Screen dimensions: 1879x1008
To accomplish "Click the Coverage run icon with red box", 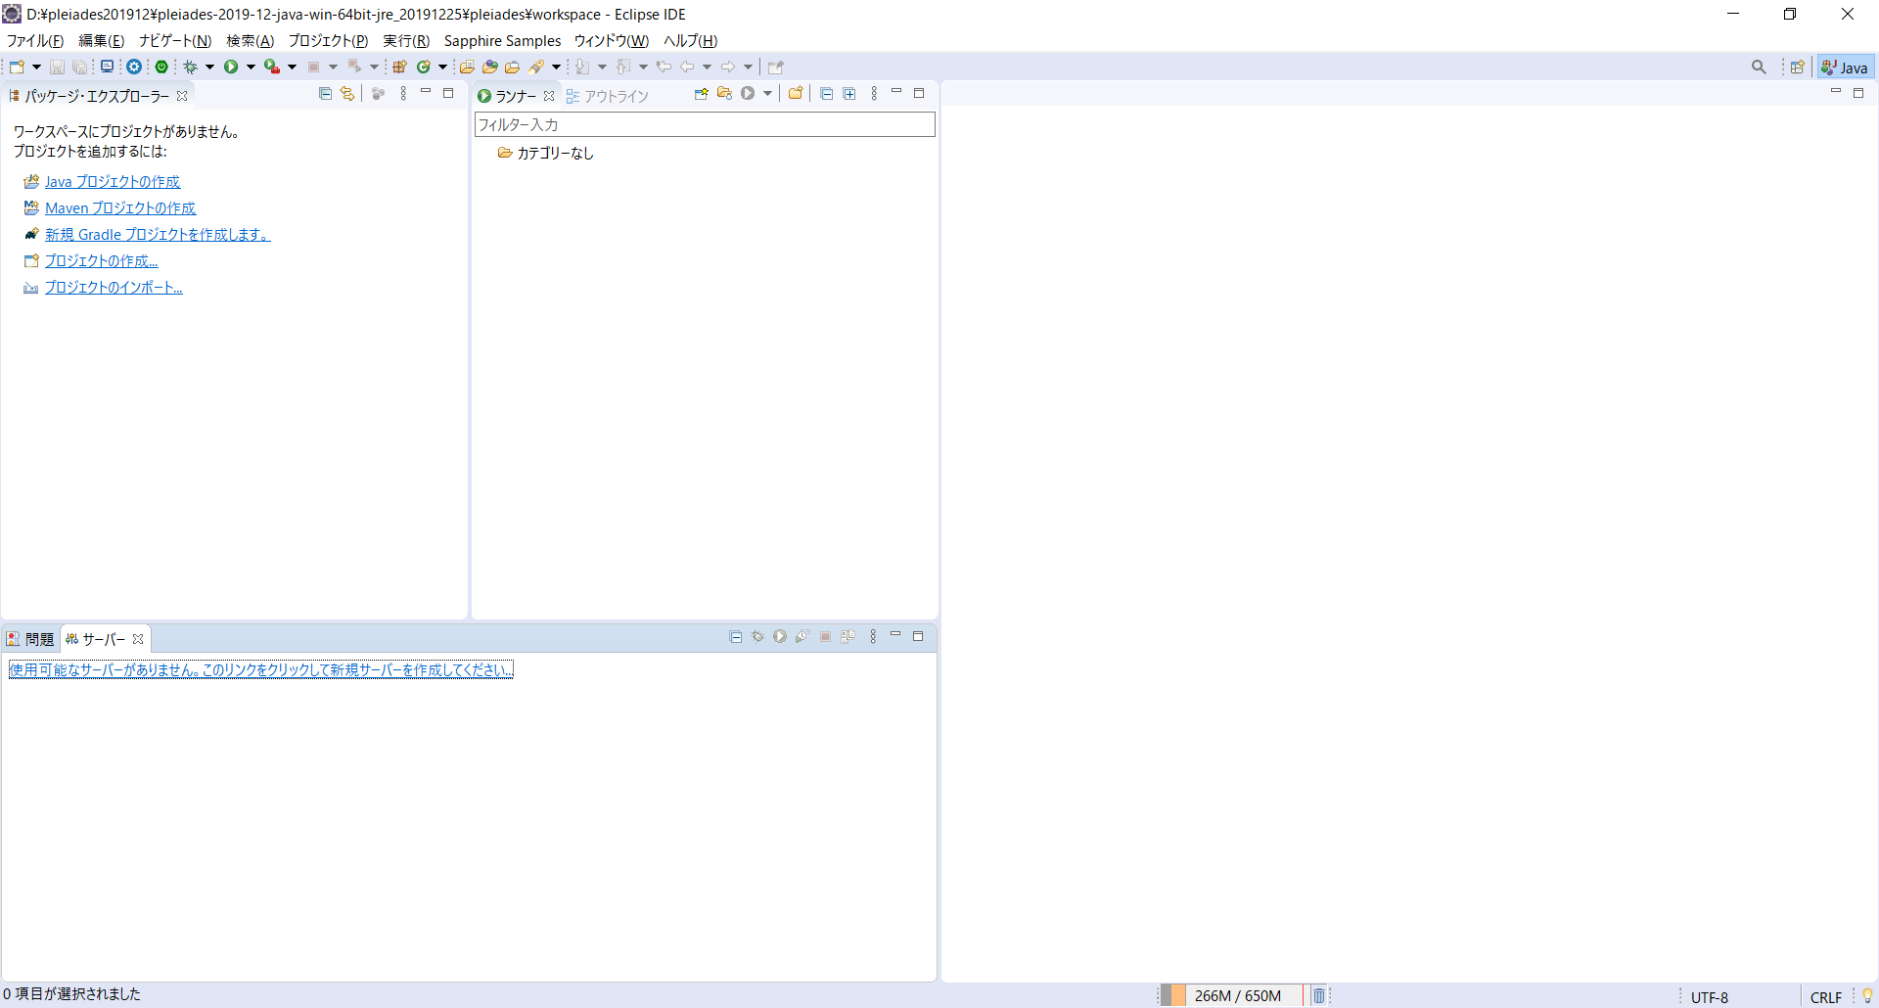I will click(x=272, y=67).
